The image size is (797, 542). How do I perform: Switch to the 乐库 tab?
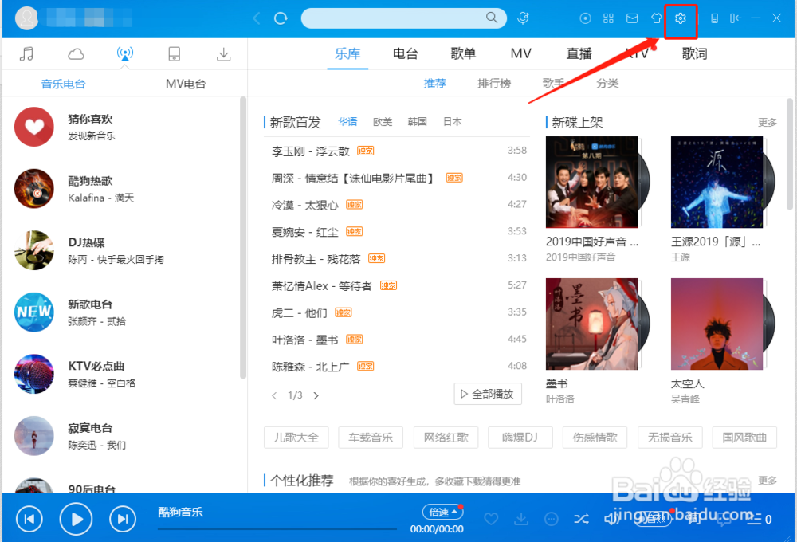pyautogui.click(x=347, y=54)
